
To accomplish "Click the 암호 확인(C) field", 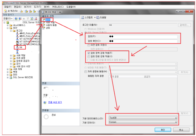I will pyautogui.click(x=143, y=41).
